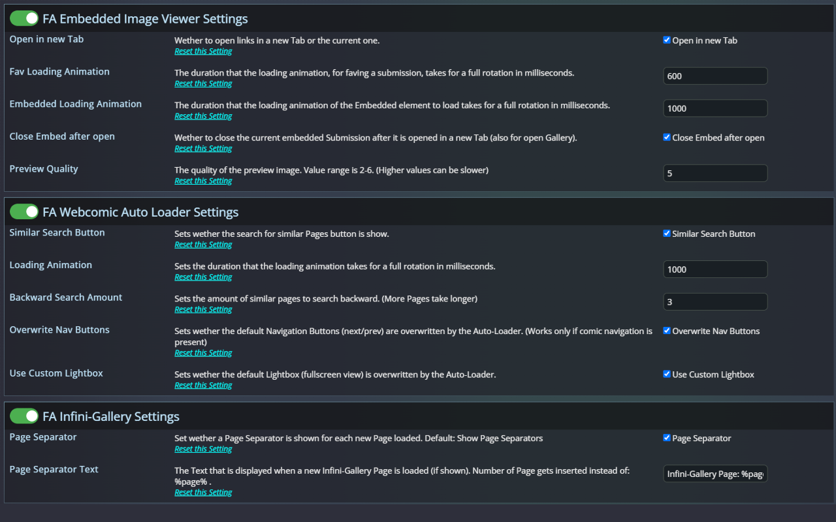Reset the Webcomic Loading Animation setting
Screen dimensions: 836x522
(203, 277)
